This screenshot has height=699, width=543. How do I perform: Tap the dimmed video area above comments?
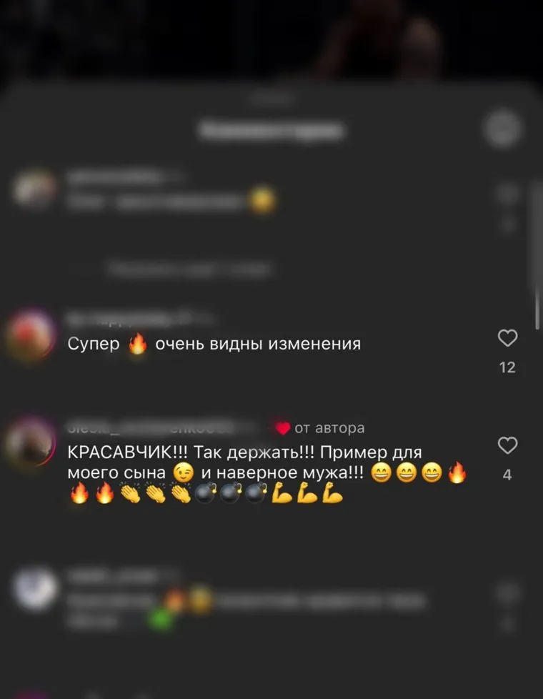[x=271, y=40]
